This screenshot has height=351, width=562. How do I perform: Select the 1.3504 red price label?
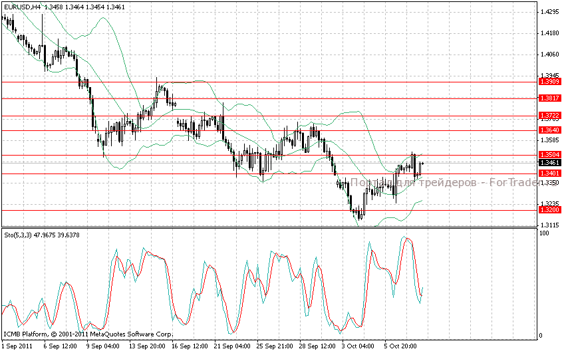click(x=549, y=155)
